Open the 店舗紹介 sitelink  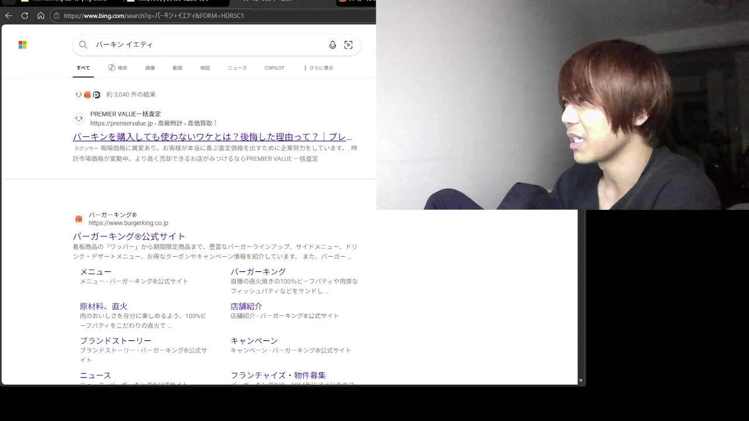pyautogui.click(x=246, y=306)
